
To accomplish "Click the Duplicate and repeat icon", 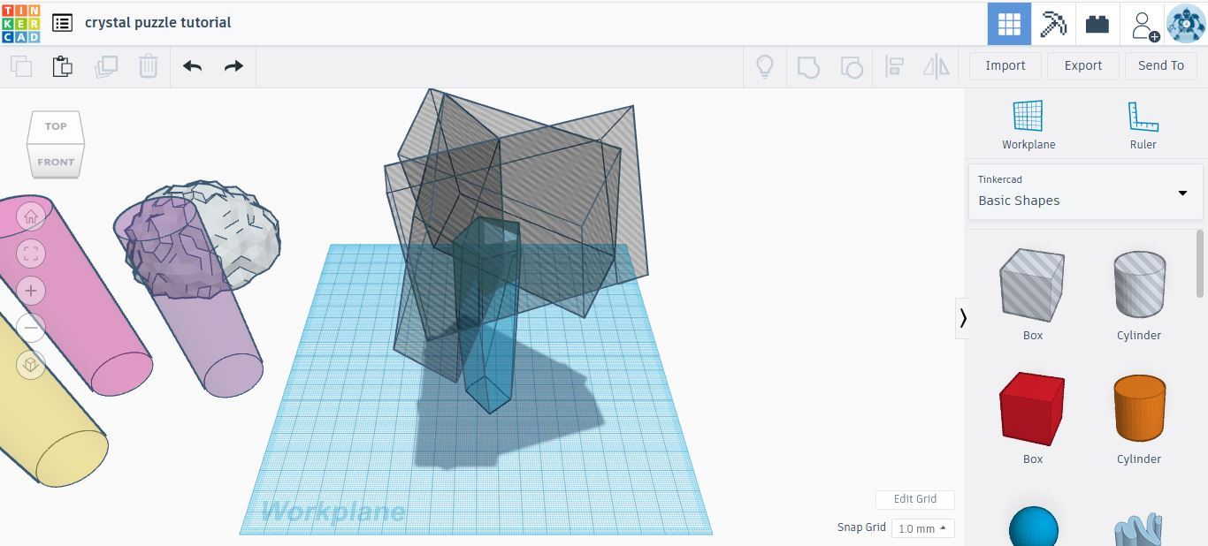I will point(105,66).
